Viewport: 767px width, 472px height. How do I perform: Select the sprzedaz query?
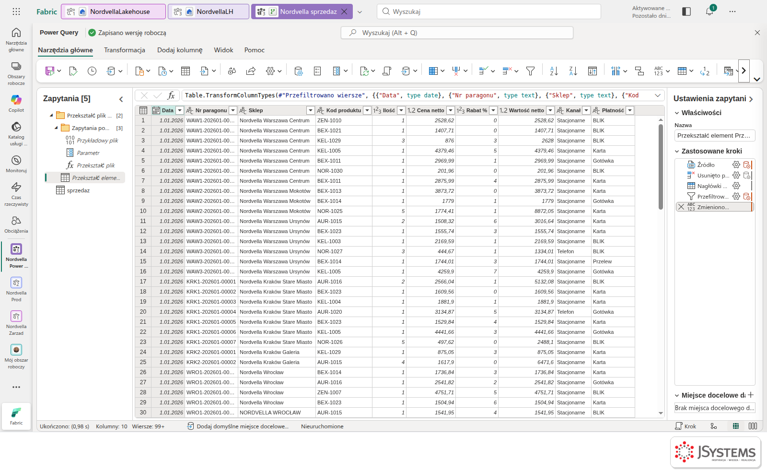click(x=78, y=190)
